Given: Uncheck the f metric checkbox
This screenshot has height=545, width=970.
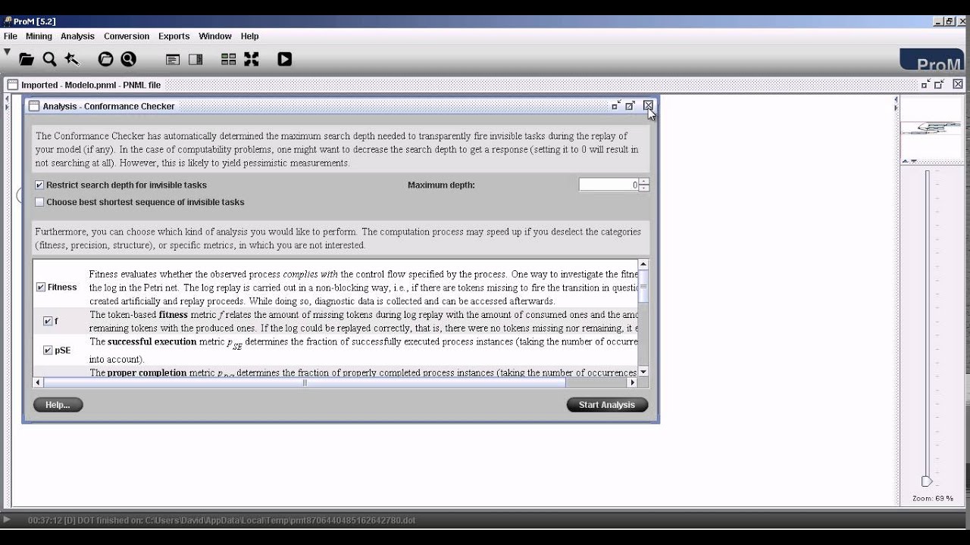Looking at the screenshot, I should [x=48, y=321].
